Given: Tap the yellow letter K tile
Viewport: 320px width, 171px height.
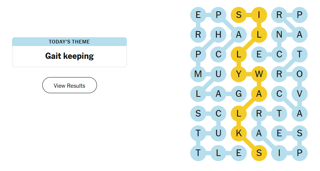Looking at the screenshot, I should [239, 133].
